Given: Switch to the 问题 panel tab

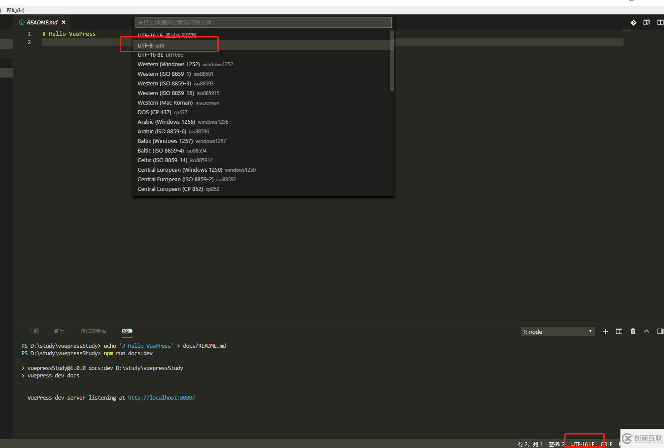Looking at the screenshot, I should 34,331.
